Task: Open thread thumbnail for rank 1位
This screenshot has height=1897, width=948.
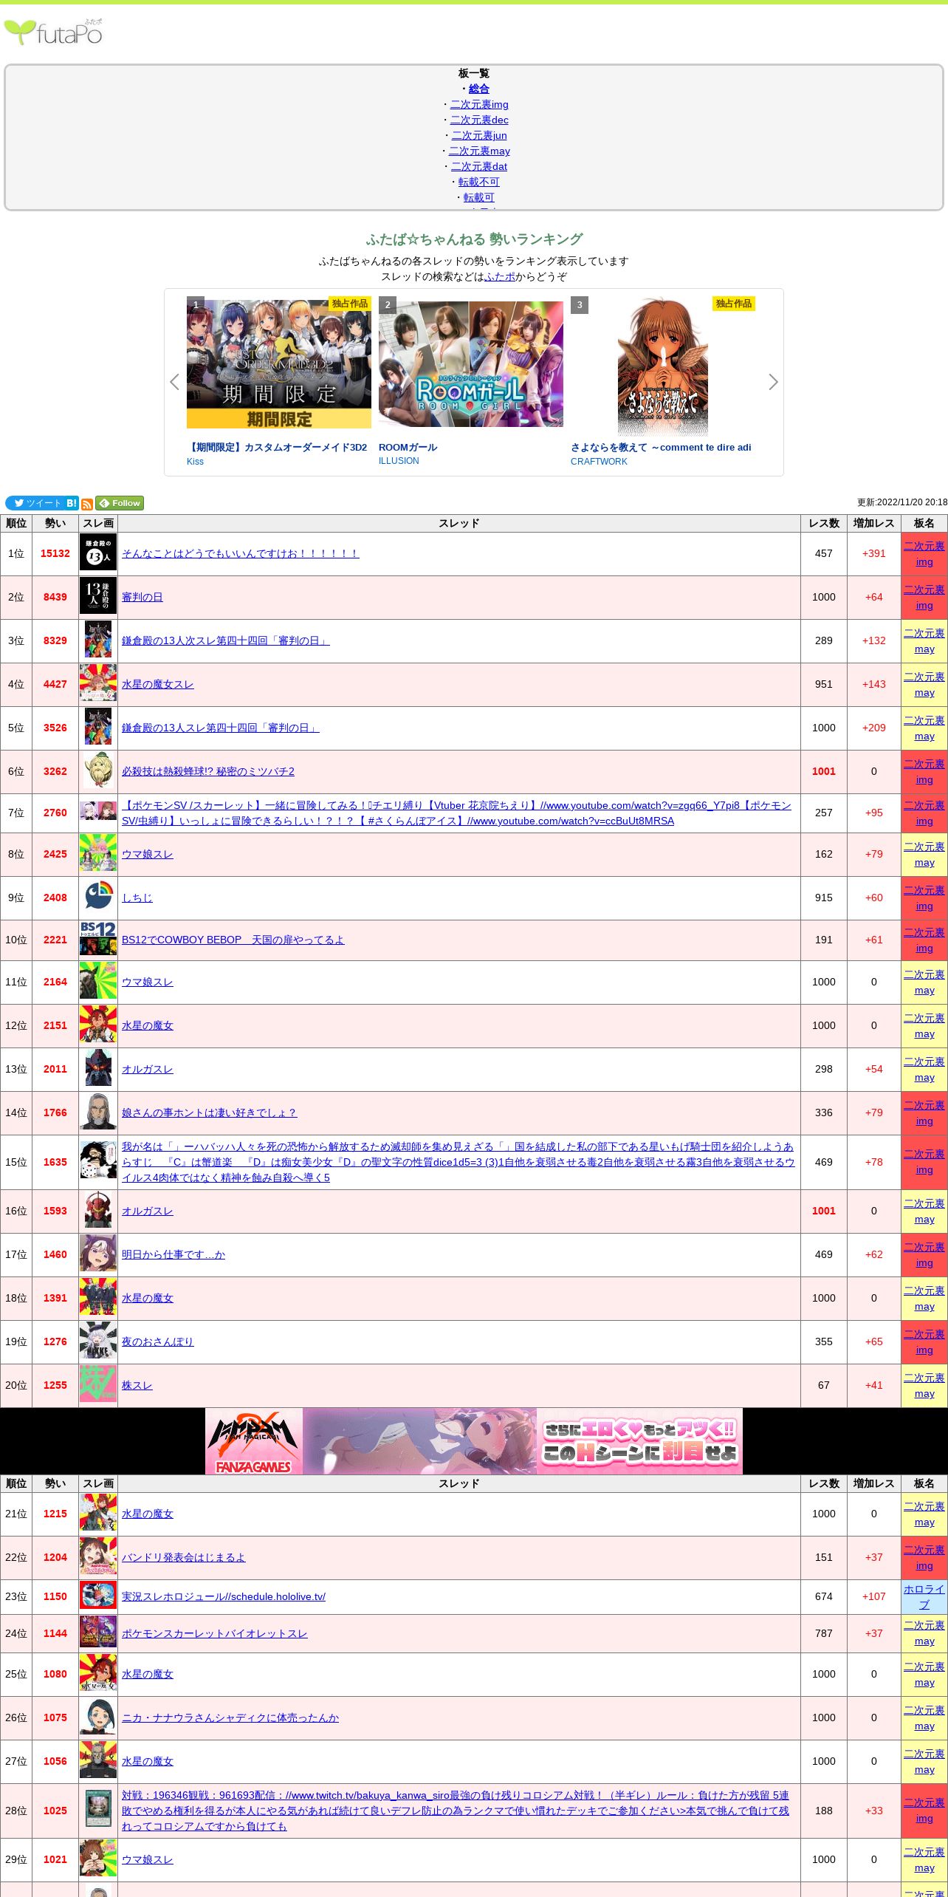Action: 98,553
